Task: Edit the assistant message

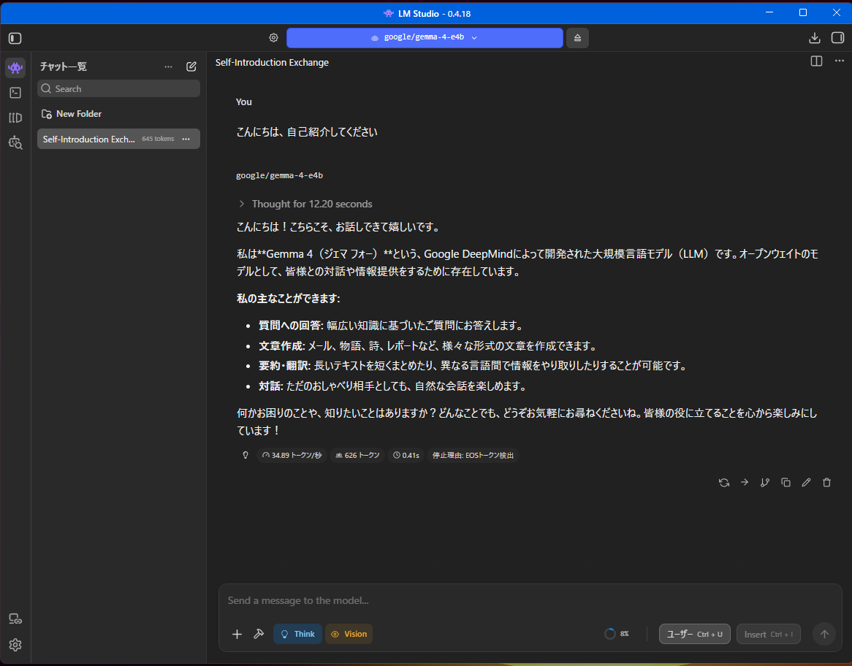Action: click(807, 483)
